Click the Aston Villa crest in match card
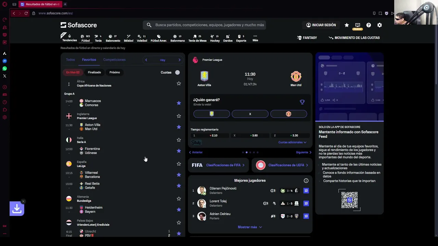This screenshot has width=438, height=246. [204, 76]
